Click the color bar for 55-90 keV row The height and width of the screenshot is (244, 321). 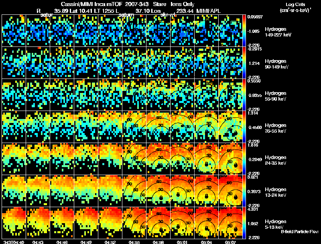pyautogui.click(x=244, y=95)
